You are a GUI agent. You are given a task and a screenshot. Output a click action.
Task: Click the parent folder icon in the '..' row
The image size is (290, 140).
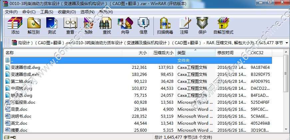tap(7, 60)
